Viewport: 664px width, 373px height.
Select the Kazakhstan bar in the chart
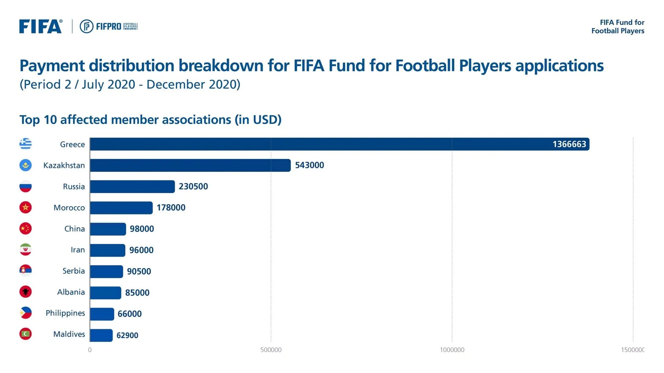[x=190, y=165]
